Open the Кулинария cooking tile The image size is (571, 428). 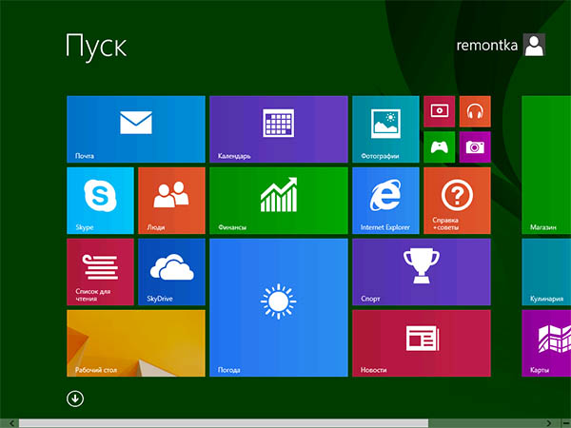(x=546, y=272)
